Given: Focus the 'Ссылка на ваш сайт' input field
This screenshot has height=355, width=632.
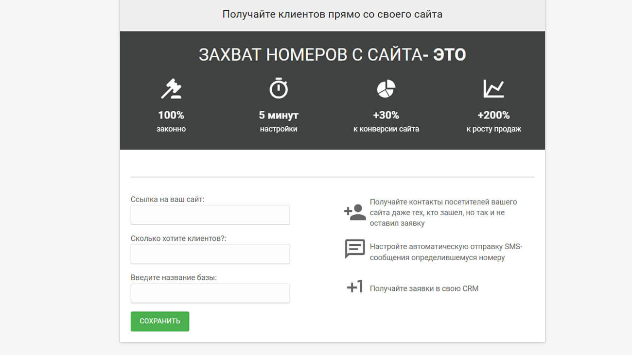Looking at the screenshot, I should pos(210,215).
